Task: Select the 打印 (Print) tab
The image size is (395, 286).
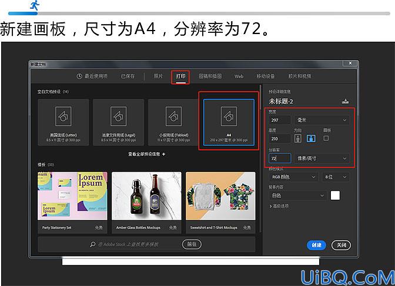Action: click(x=180, y=76)
